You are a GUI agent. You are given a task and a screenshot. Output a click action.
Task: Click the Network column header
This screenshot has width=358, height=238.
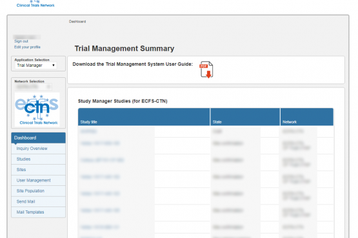click(307, 117)
